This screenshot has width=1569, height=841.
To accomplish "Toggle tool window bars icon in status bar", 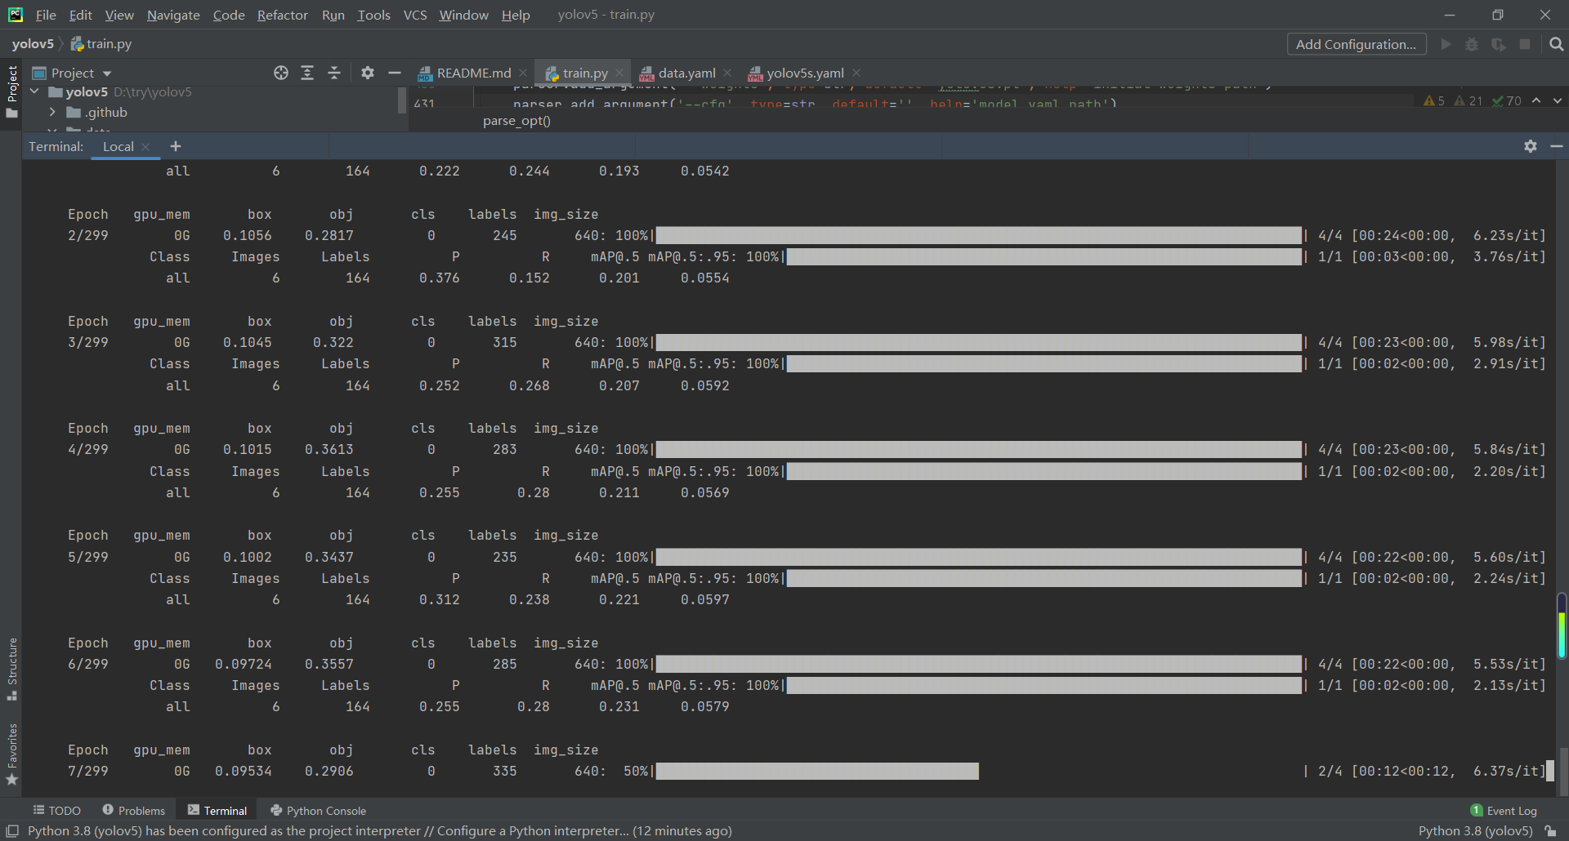I will tap(12, 830).
